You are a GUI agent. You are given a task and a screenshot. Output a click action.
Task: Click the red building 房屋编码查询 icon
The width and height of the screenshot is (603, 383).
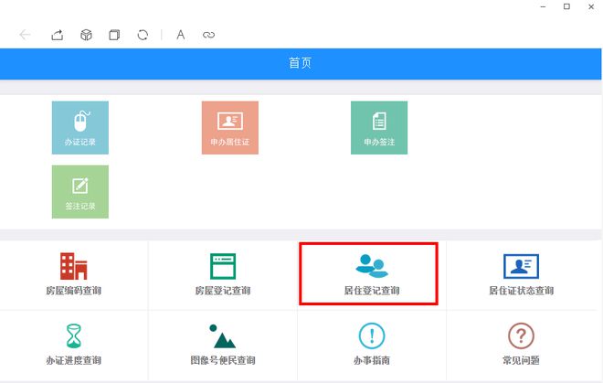(73, 266)
